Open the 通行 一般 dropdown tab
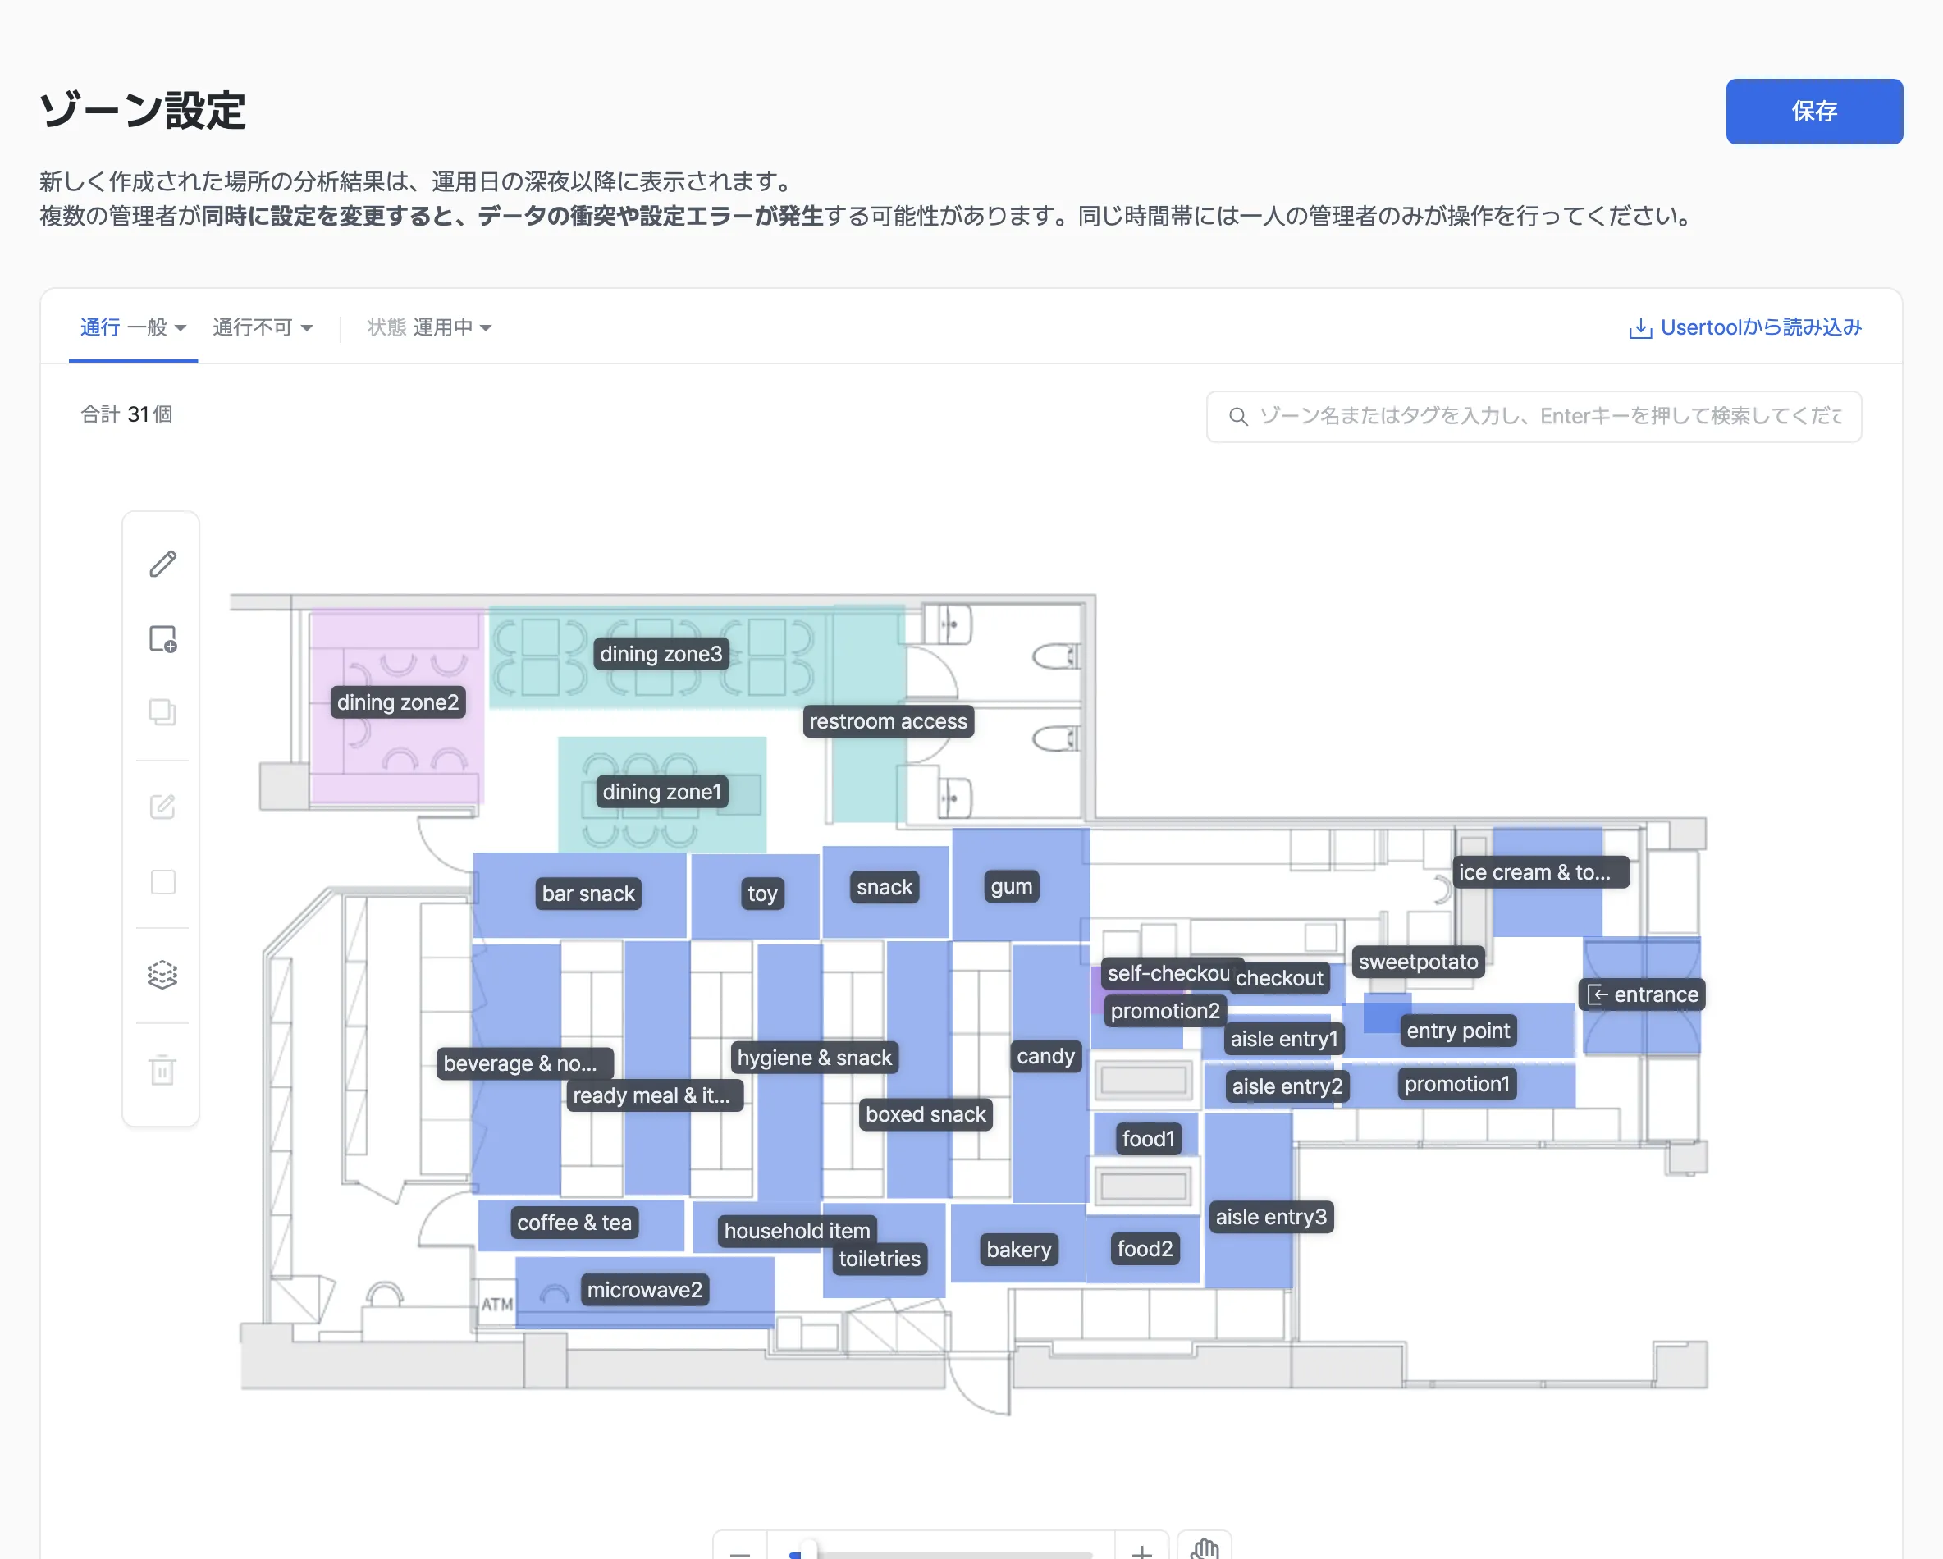The height and width of the screenshot is (1559, 1943). 134,327
